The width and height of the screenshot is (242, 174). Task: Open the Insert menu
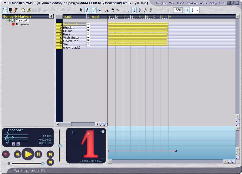tap(180, 3)
